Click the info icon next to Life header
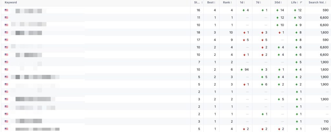The image size is (331, 132). tap(298, 3)
